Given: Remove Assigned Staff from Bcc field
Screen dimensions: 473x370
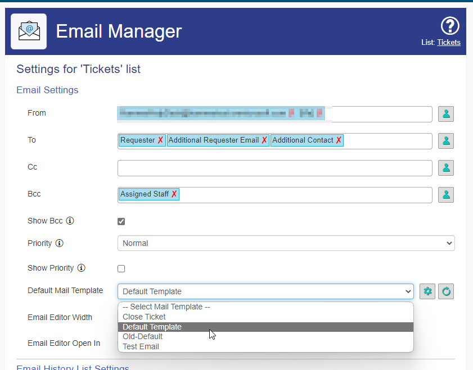Looking at the screenshot, I should pos(174,194).
